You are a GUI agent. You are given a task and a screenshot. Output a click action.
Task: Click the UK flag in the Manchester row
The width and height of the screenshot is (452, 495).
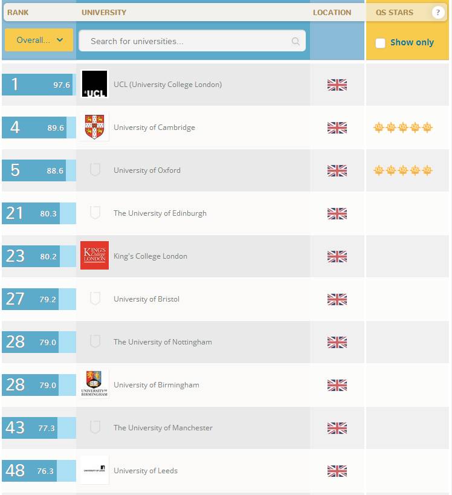point(337,428)
